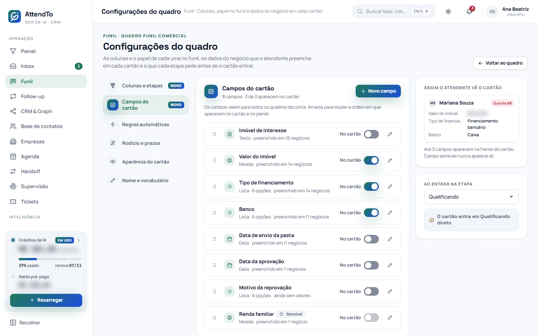538x336 pixels.
Task: Open the Qualificando stage dropdown
Action: pyautogui.click(x=471, y=197)
